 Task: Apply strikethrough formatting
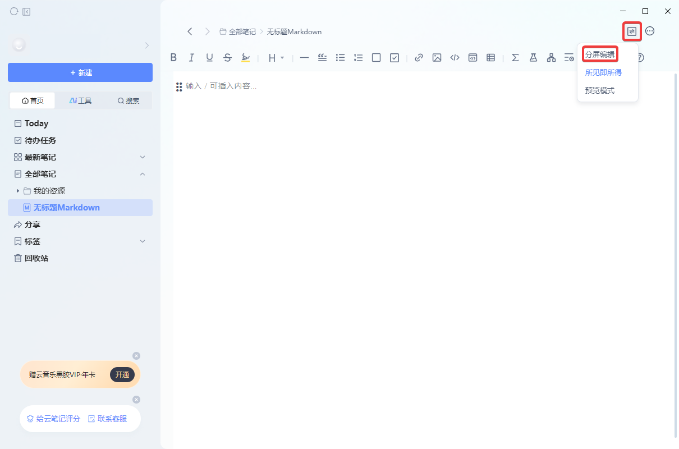point(227,57)
